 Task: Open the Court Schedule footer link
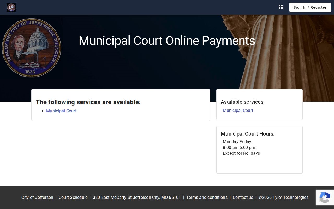[x=73, y=197]
